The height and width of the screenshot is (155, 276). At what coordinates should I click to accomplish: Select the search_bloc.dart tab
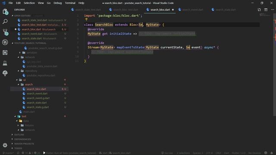[160, 9]
